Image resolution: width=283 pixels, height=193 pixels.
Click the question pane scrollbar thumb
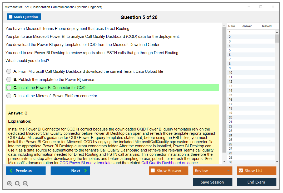point(224,90)
